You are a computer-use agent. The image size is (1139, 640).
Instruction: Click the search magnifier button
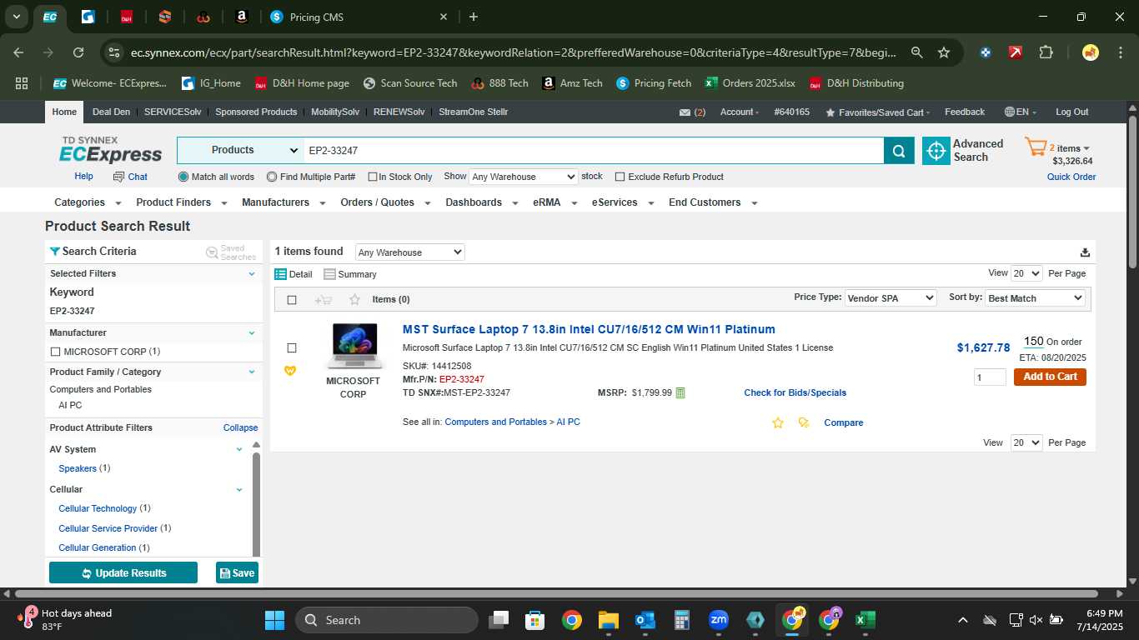coord(899,151)
